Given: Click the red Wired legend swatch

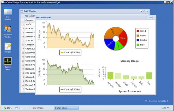Looking at the screenshot, I should point(138,31).
